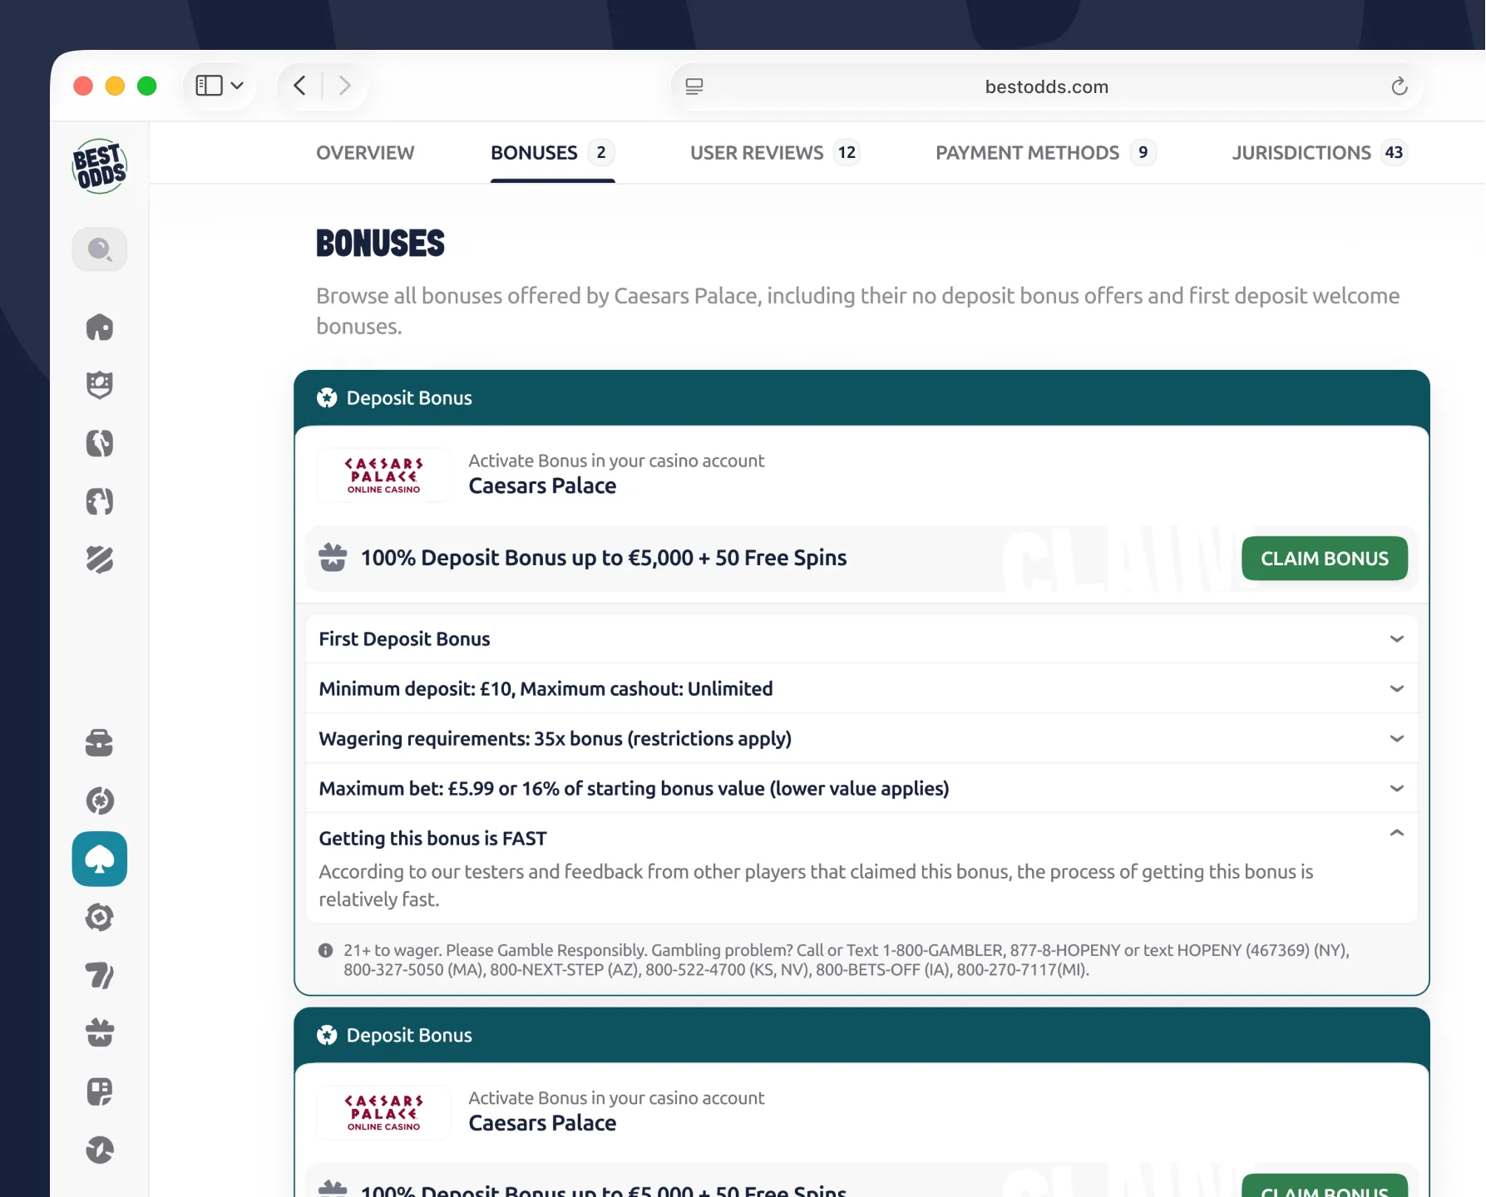
Task: Click the second 'Activate Bonus in your casino account' text
Action: pos(616,1098)
